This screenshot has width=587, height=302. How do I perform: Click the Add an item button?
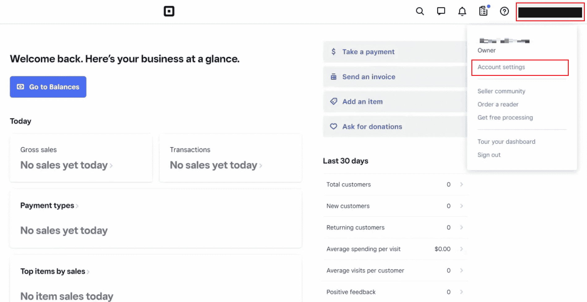395,101
